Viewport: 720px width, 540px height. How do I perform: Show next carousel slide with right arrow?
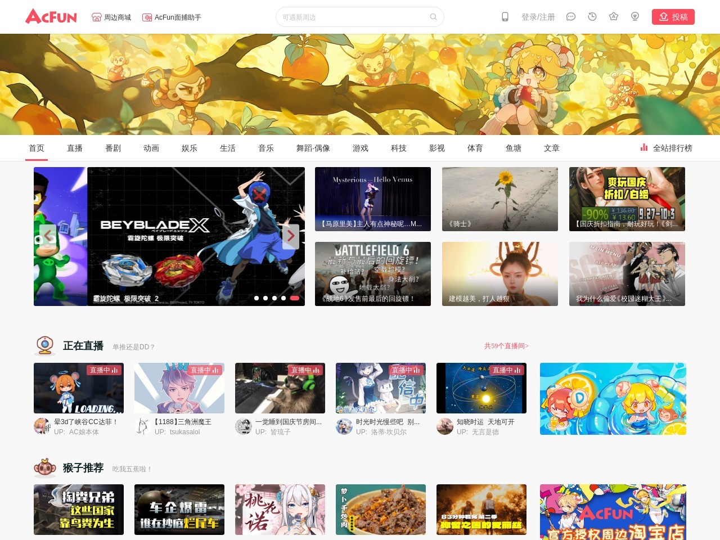tap(290, 236)
